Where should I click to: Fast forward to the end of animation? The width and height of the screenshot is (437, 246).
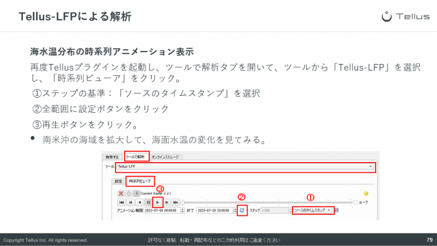pyautogui.click(x=175, y=202)
